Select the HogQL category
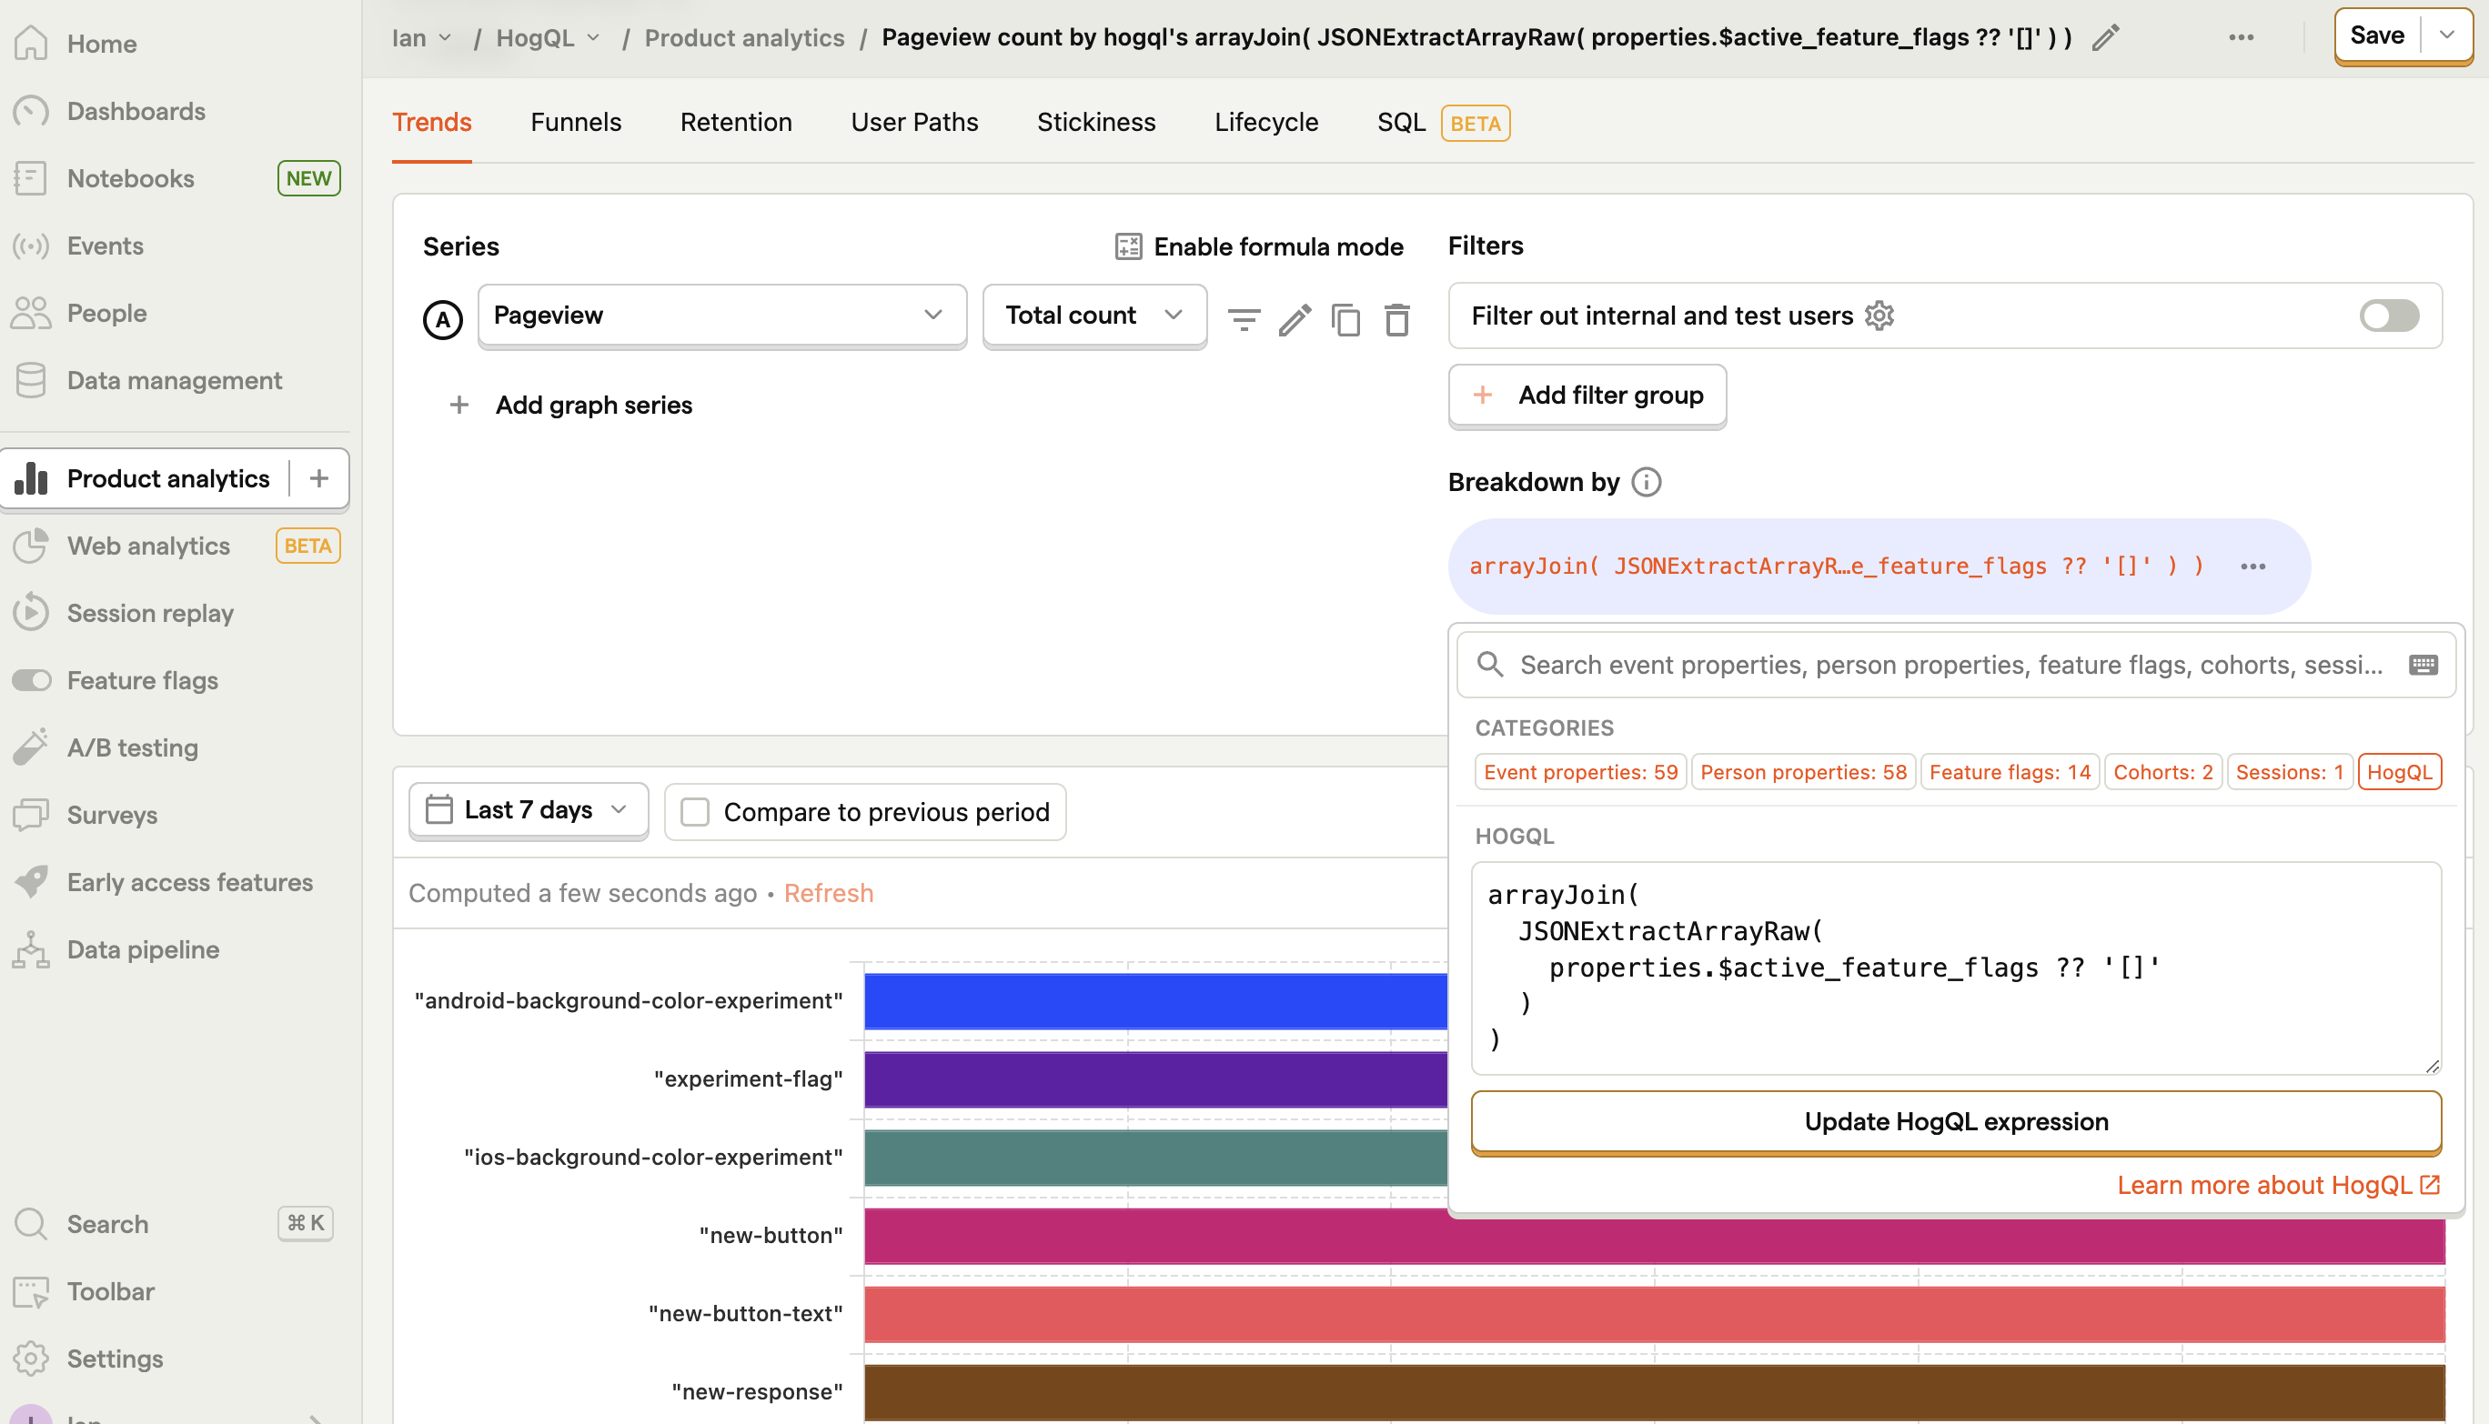 pos(2399,772)
